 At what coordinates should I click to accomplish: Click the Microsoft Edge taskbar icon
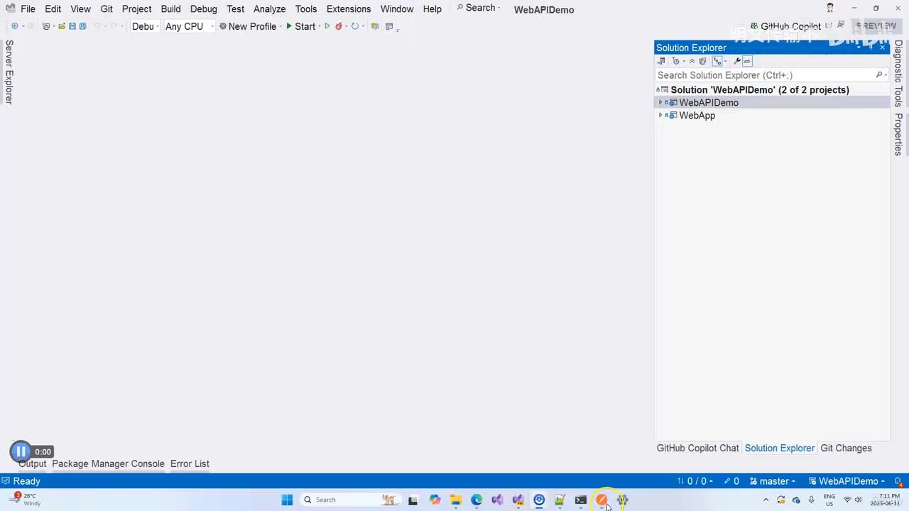click(x=477, y=500)
